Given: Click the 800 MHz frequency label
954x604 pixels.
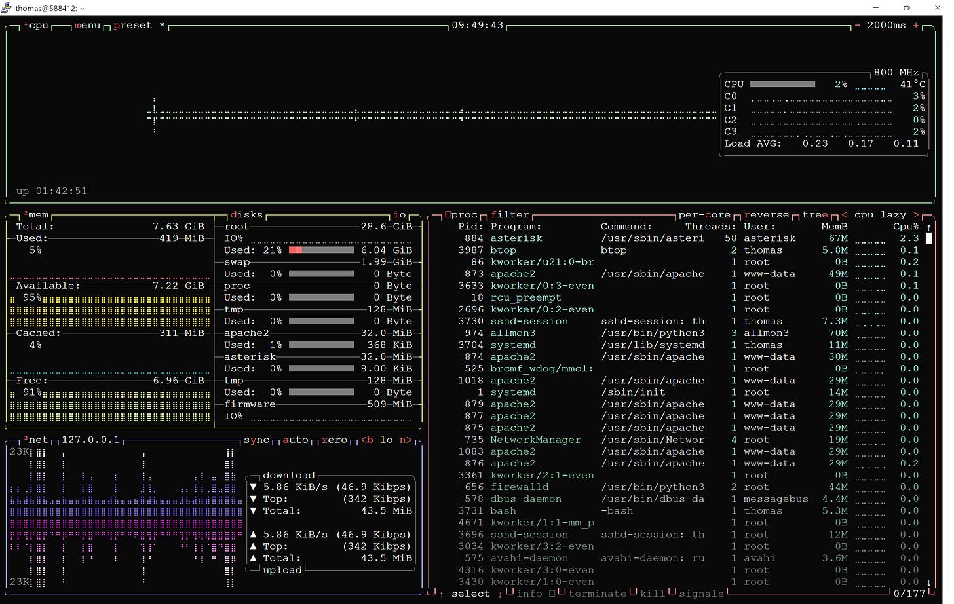Looking at the screenshot, I should 896,72.
